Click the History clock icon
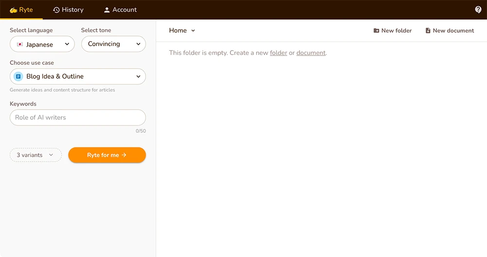The image size is (487, 257). 56,10
